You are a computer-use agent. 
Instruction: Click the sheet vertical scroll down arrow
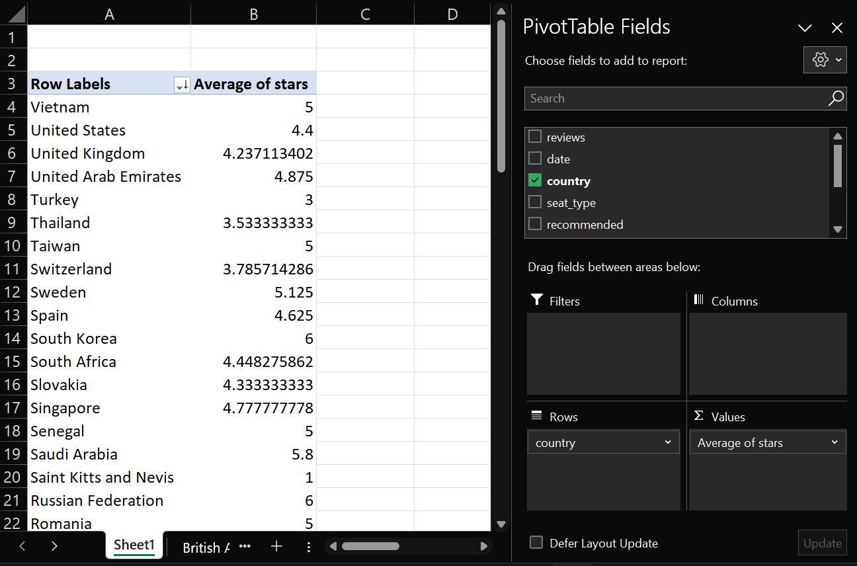point(501,524)
